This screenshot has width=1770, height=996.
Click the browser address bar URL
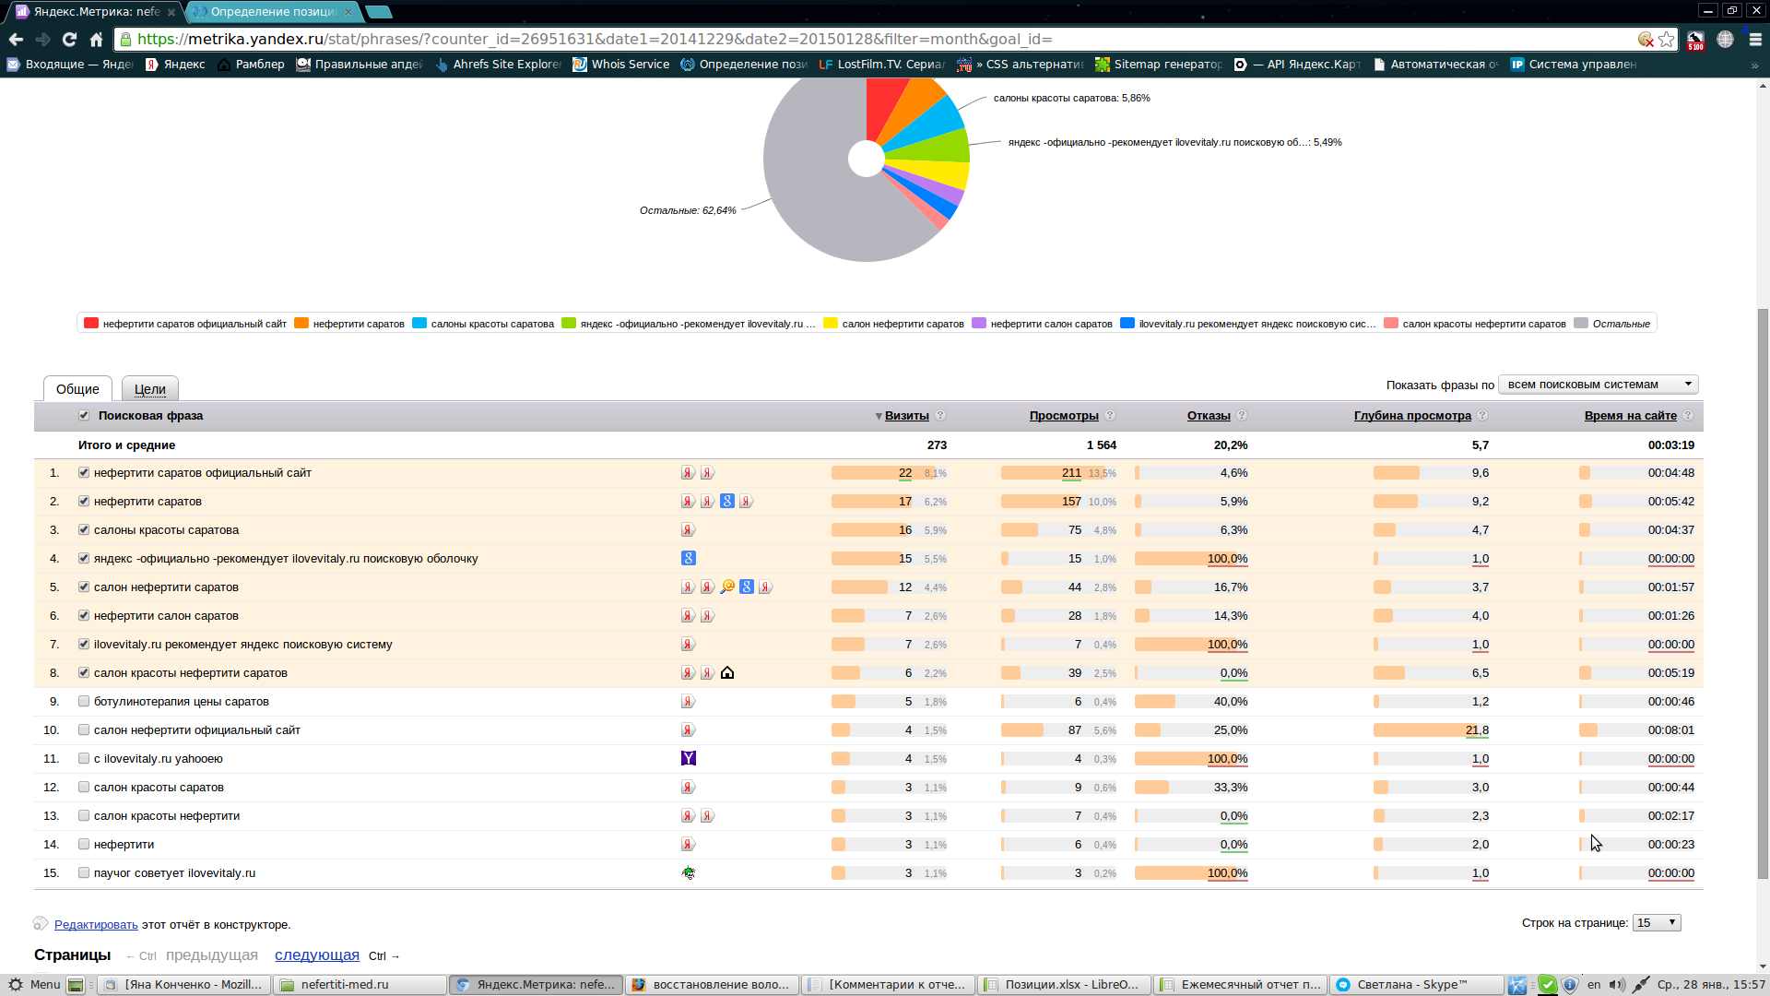point(595,39)
